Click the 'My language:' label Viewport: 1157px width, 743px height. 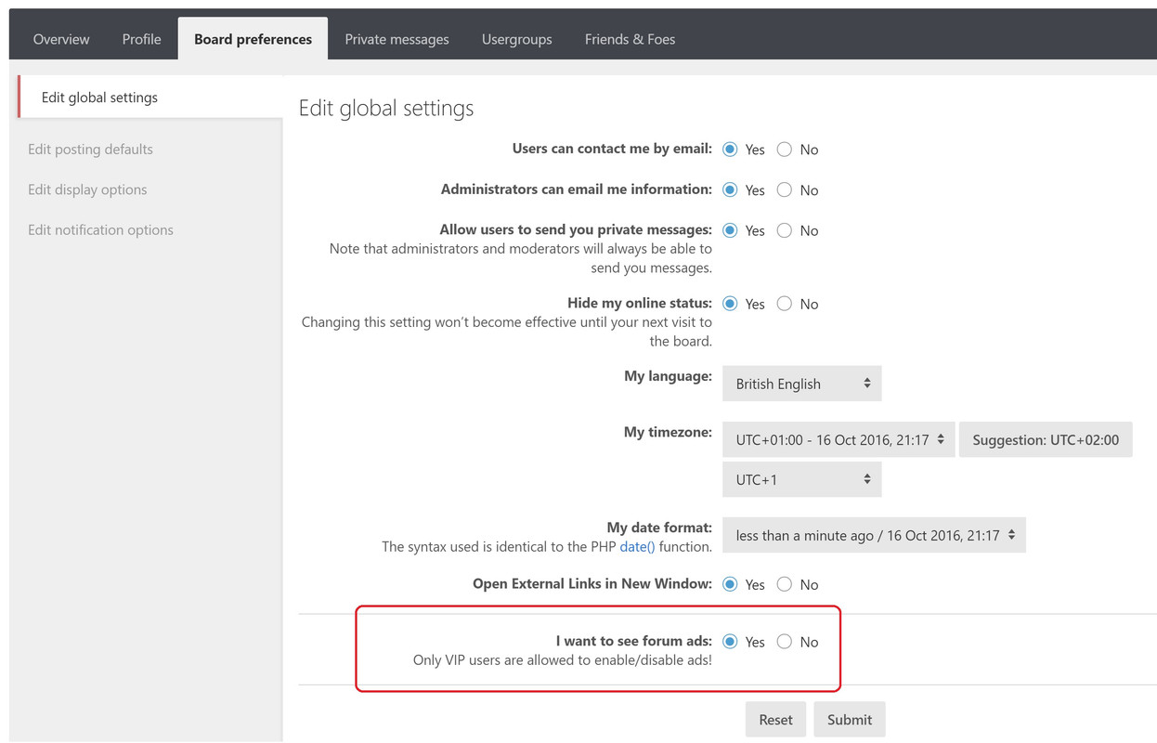(x=668, y=376)
